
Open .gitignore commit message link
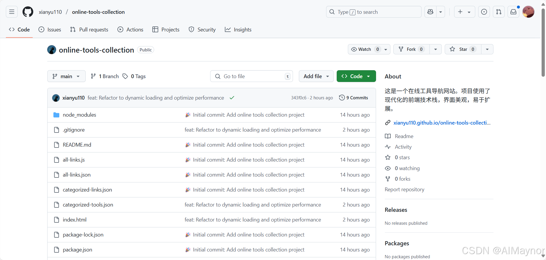click(x=253, y=130)
